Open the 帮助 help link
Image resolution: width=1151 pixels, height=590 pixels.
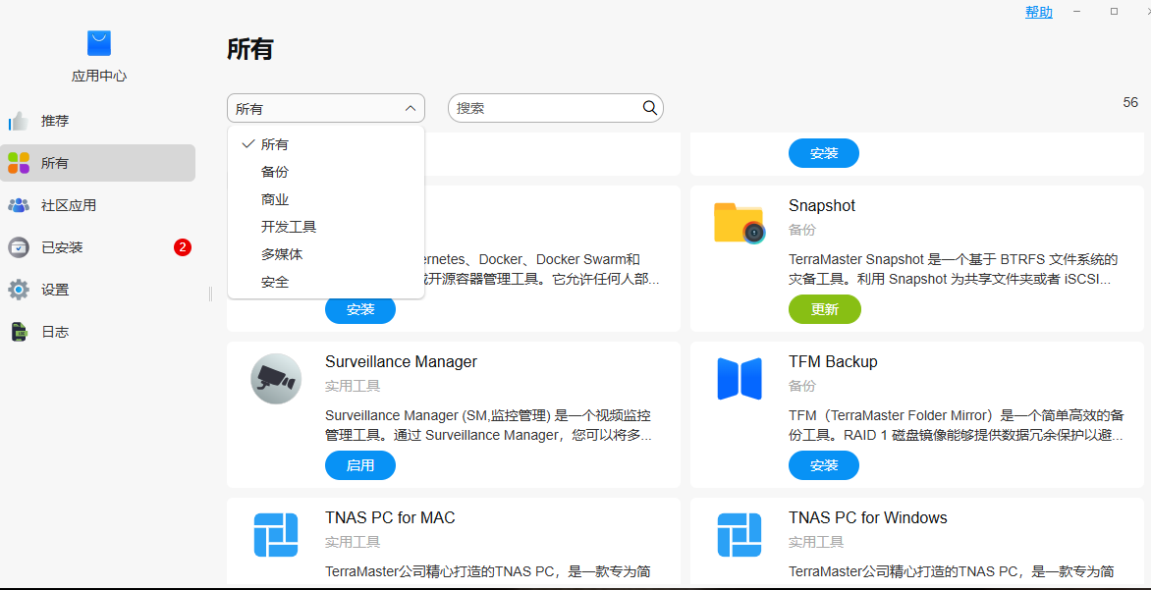point(1038,12)
